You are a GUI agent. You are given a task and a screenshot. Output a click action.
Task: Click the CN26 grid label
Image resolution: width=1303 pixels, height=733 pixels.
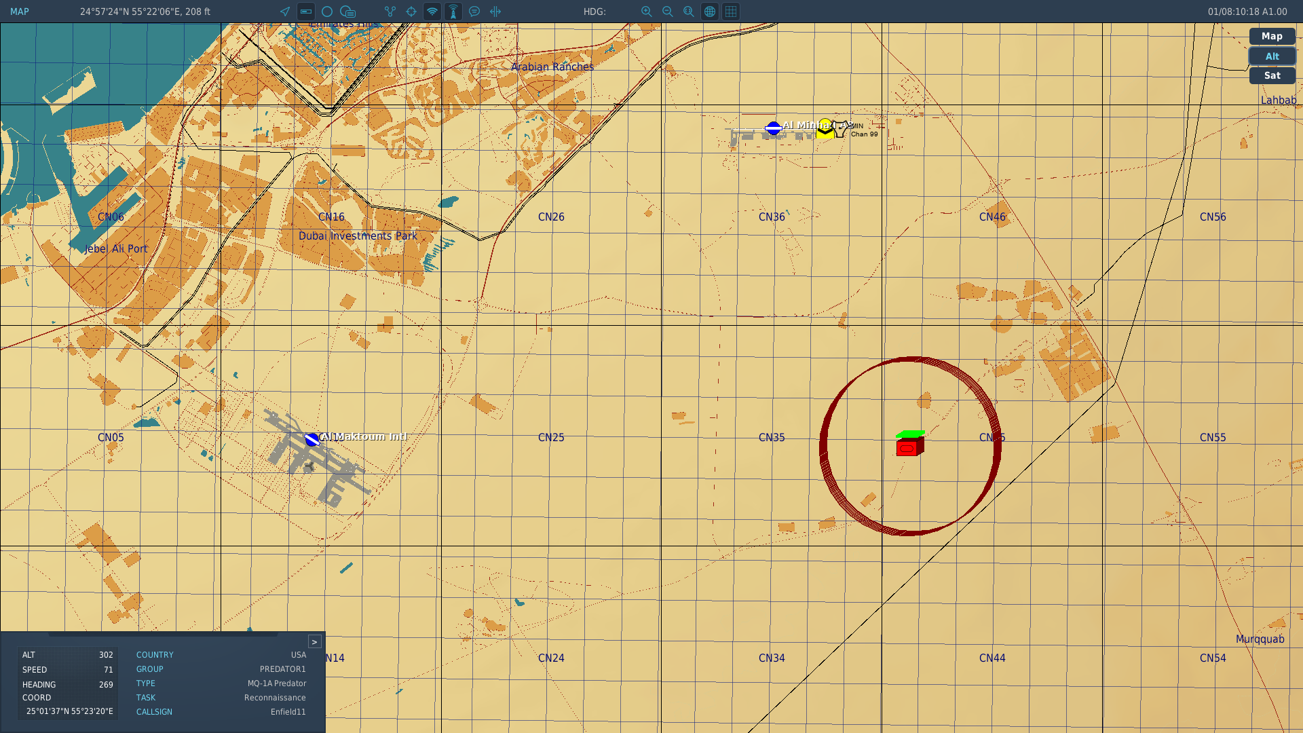point(551,217)
